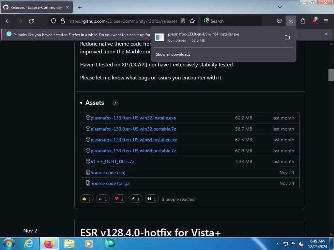Close the Releases Eclipse-Community tab
Viewport: 334px width, 250px height.
pyautogui.click(x=68, y=7)
